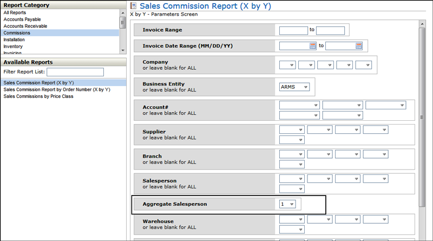Open Sales Commissions by Price Class report
The image size is (433, 241).
pyautogui.click(x=38, y=96)
